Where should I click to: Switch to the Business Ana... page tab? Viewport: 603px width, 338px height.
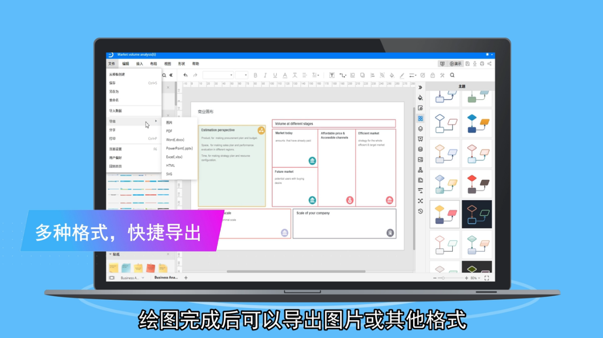point(166,277)
